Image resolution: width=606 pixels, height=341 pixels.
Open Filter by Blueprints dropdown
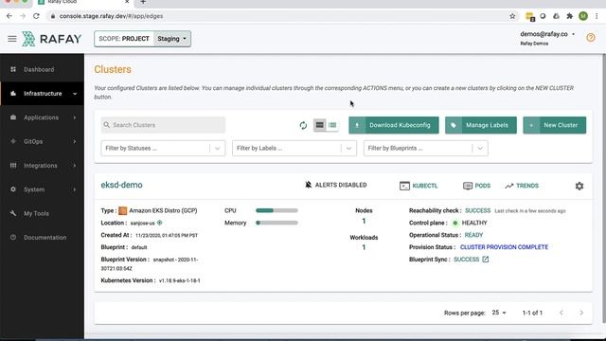(425, 148)
